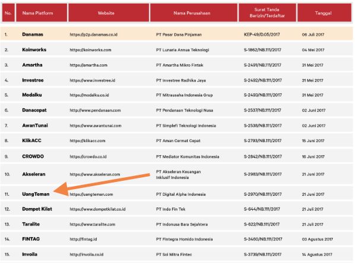Click company PT Indo Fin Tek
The height and width of the screenshot is (264, 355).
click(170, 209)
